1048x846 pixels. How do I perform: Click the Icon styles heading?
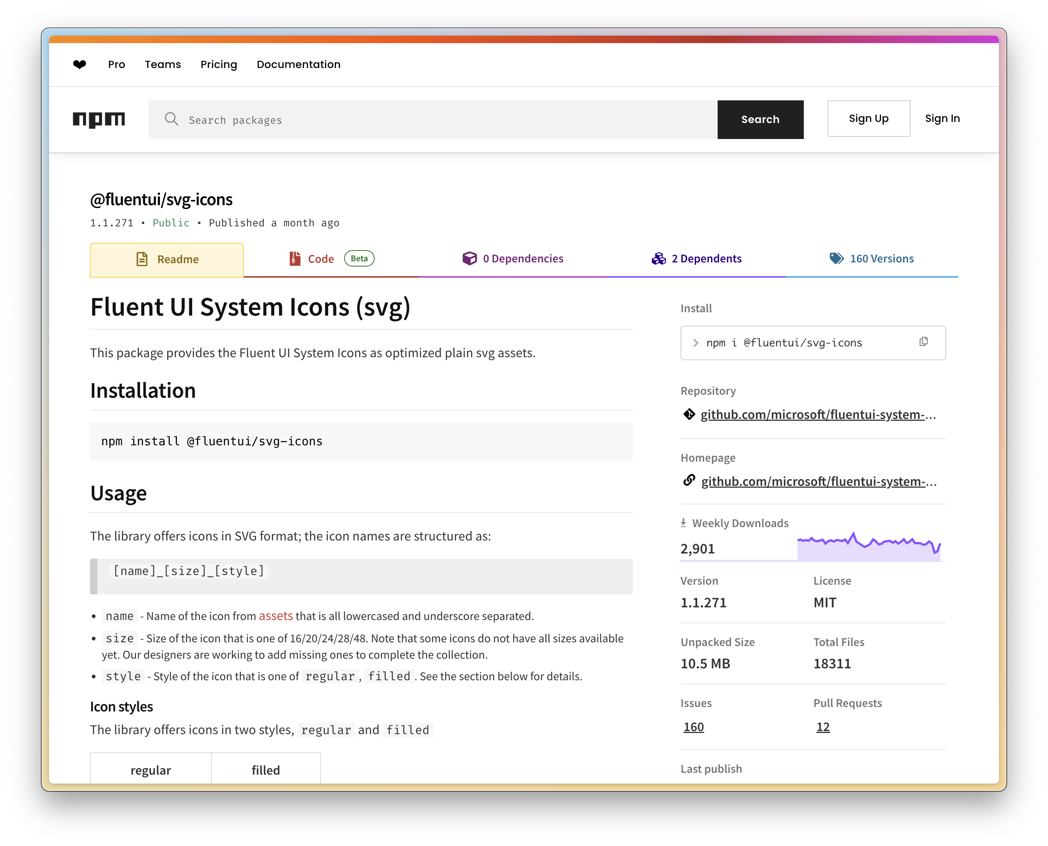[121, 706]
